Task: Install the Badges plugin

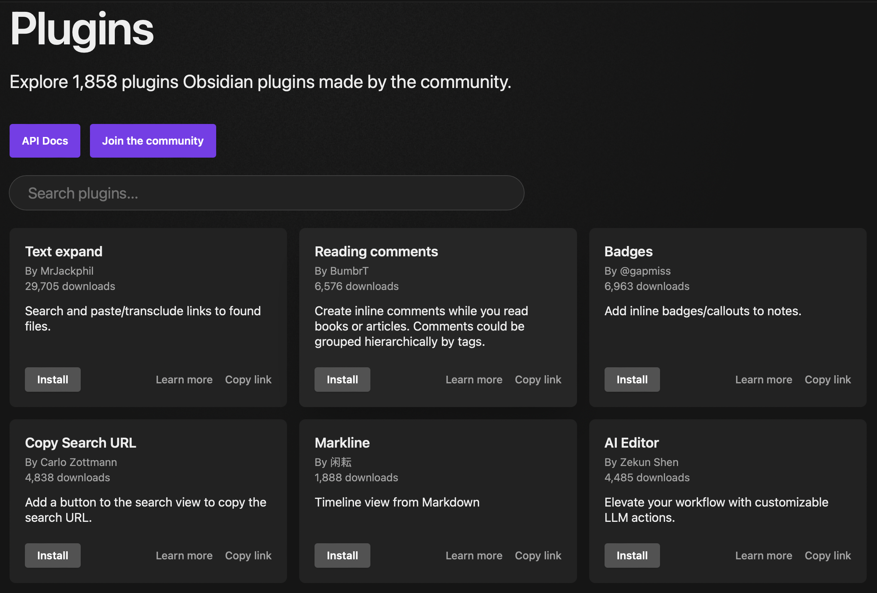Action: tap(631, 379)
